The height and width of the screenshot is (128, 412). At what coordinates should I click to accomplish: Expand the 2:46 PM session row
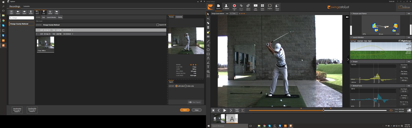pyautogui.click(x=101, y=30)
